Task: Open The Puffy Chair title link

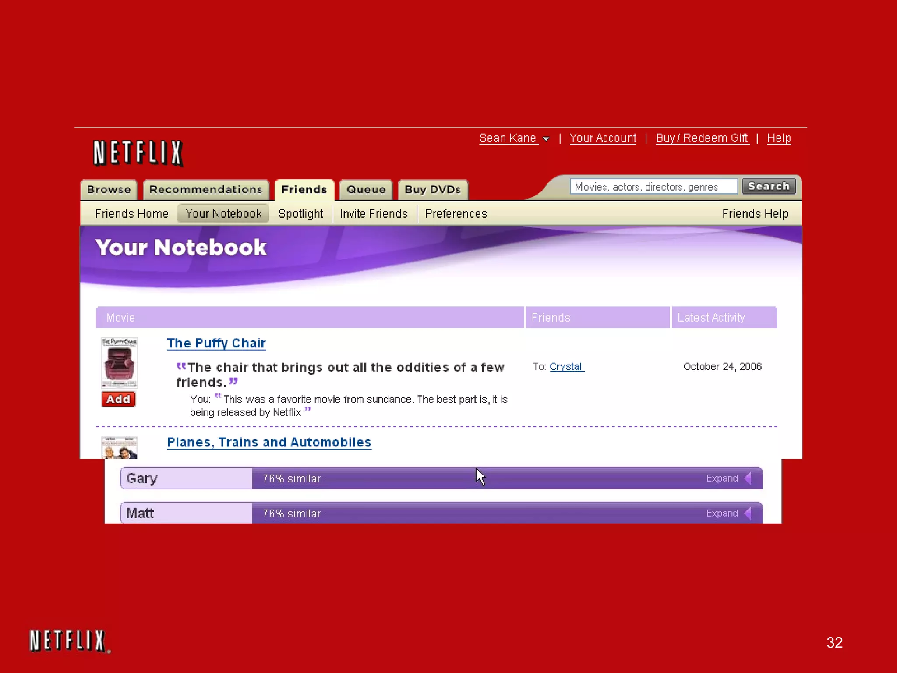Action: pos(216,343)
